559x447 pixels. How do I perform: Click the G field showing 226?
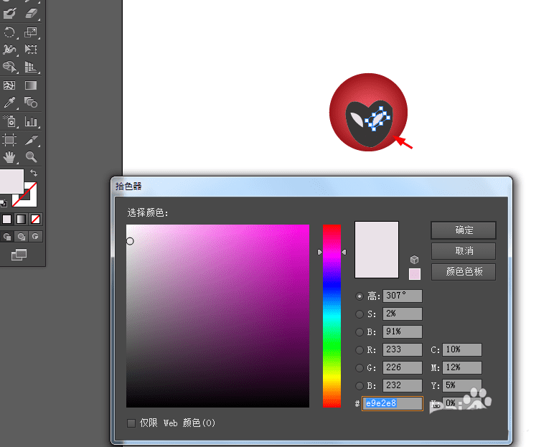(x=403, y=367)
